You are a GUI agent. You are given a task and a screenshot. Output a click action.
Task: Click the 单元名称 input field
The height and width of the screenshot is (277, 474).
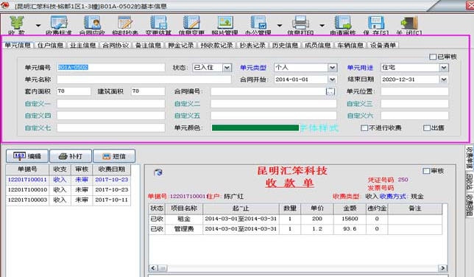coord(144,80)
